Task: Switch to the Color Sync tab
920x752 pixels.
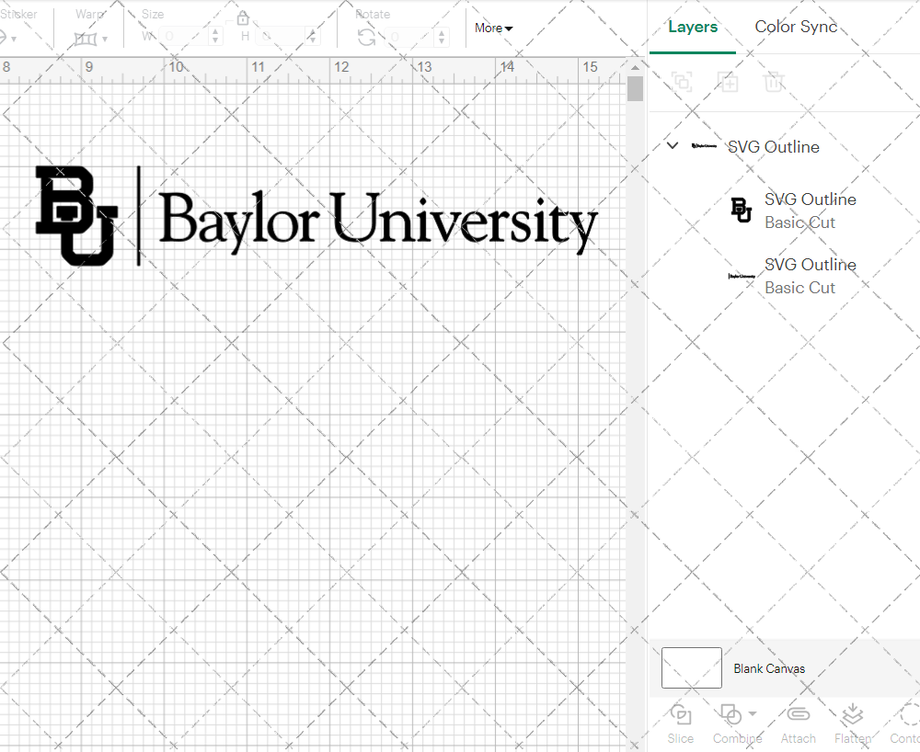Action: [796, 27]
